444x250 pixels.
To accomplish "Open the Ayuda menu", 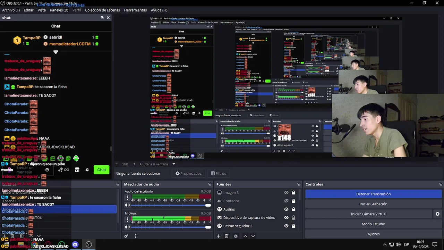I will (159, 10).
